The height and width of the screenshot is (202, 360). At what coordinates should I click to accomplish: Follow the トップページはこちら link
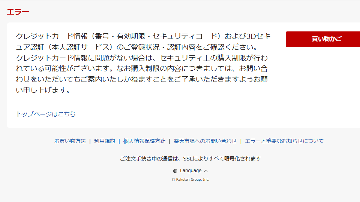coord(46,114)
